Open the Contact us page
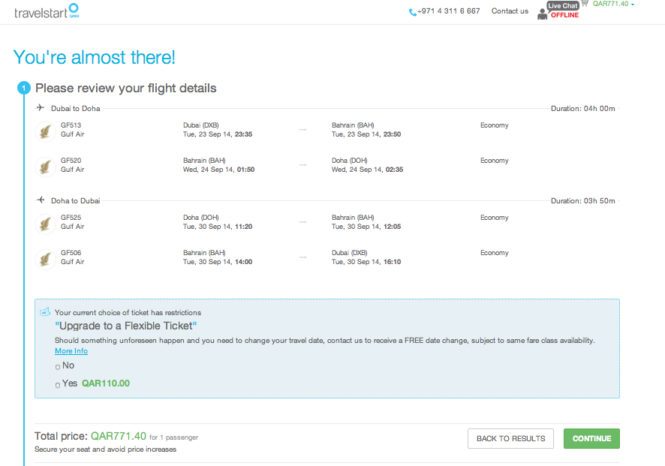665x466 pixels. pyautogui.click(x=510, y=11)
